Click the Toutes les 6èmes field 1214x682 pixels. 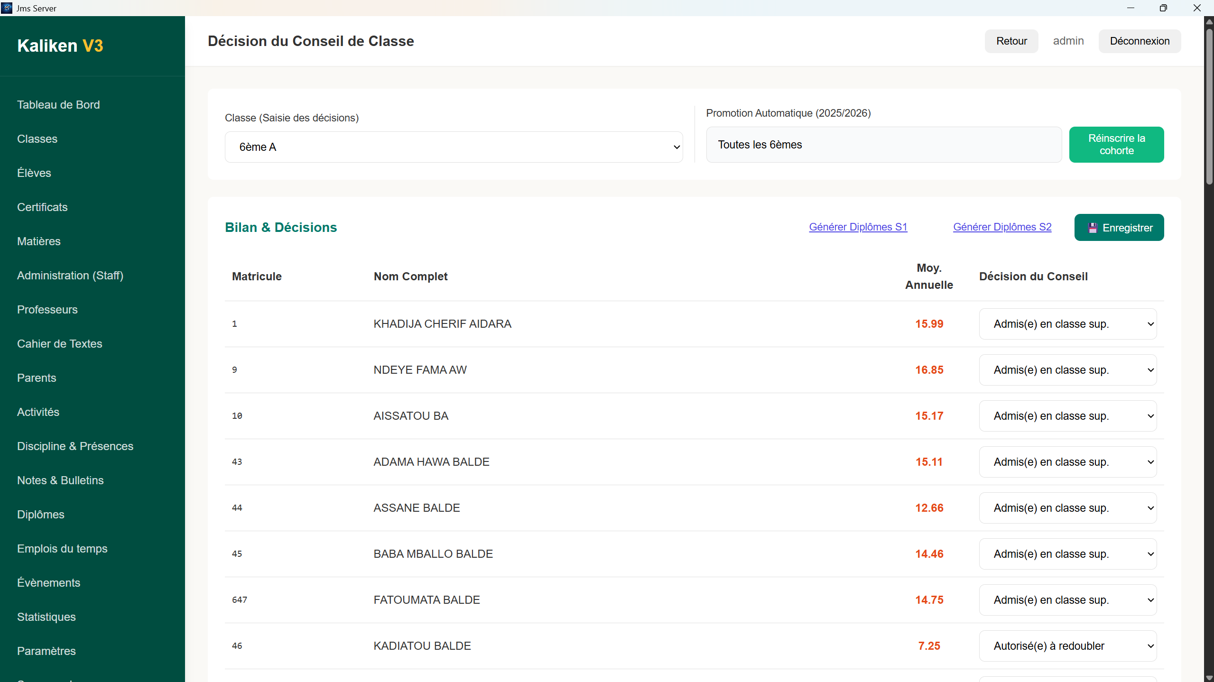click(883, 145)
